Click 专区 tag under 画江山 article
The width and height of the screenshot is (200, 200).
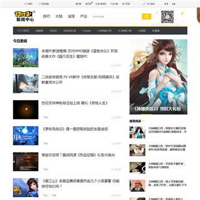tap(46, 196)
